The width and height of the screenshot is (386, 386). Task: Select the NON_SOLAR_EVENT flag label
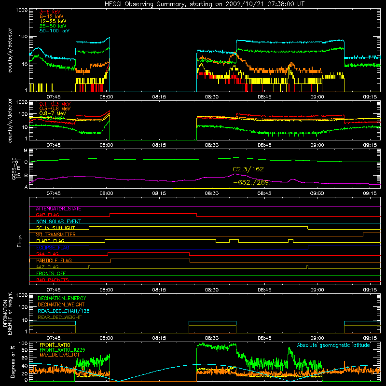[58, 221]
